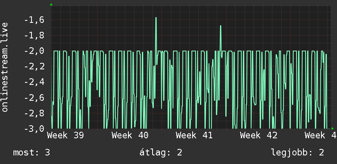Click the 'legjobb: 2' best value text

point(298,153)
